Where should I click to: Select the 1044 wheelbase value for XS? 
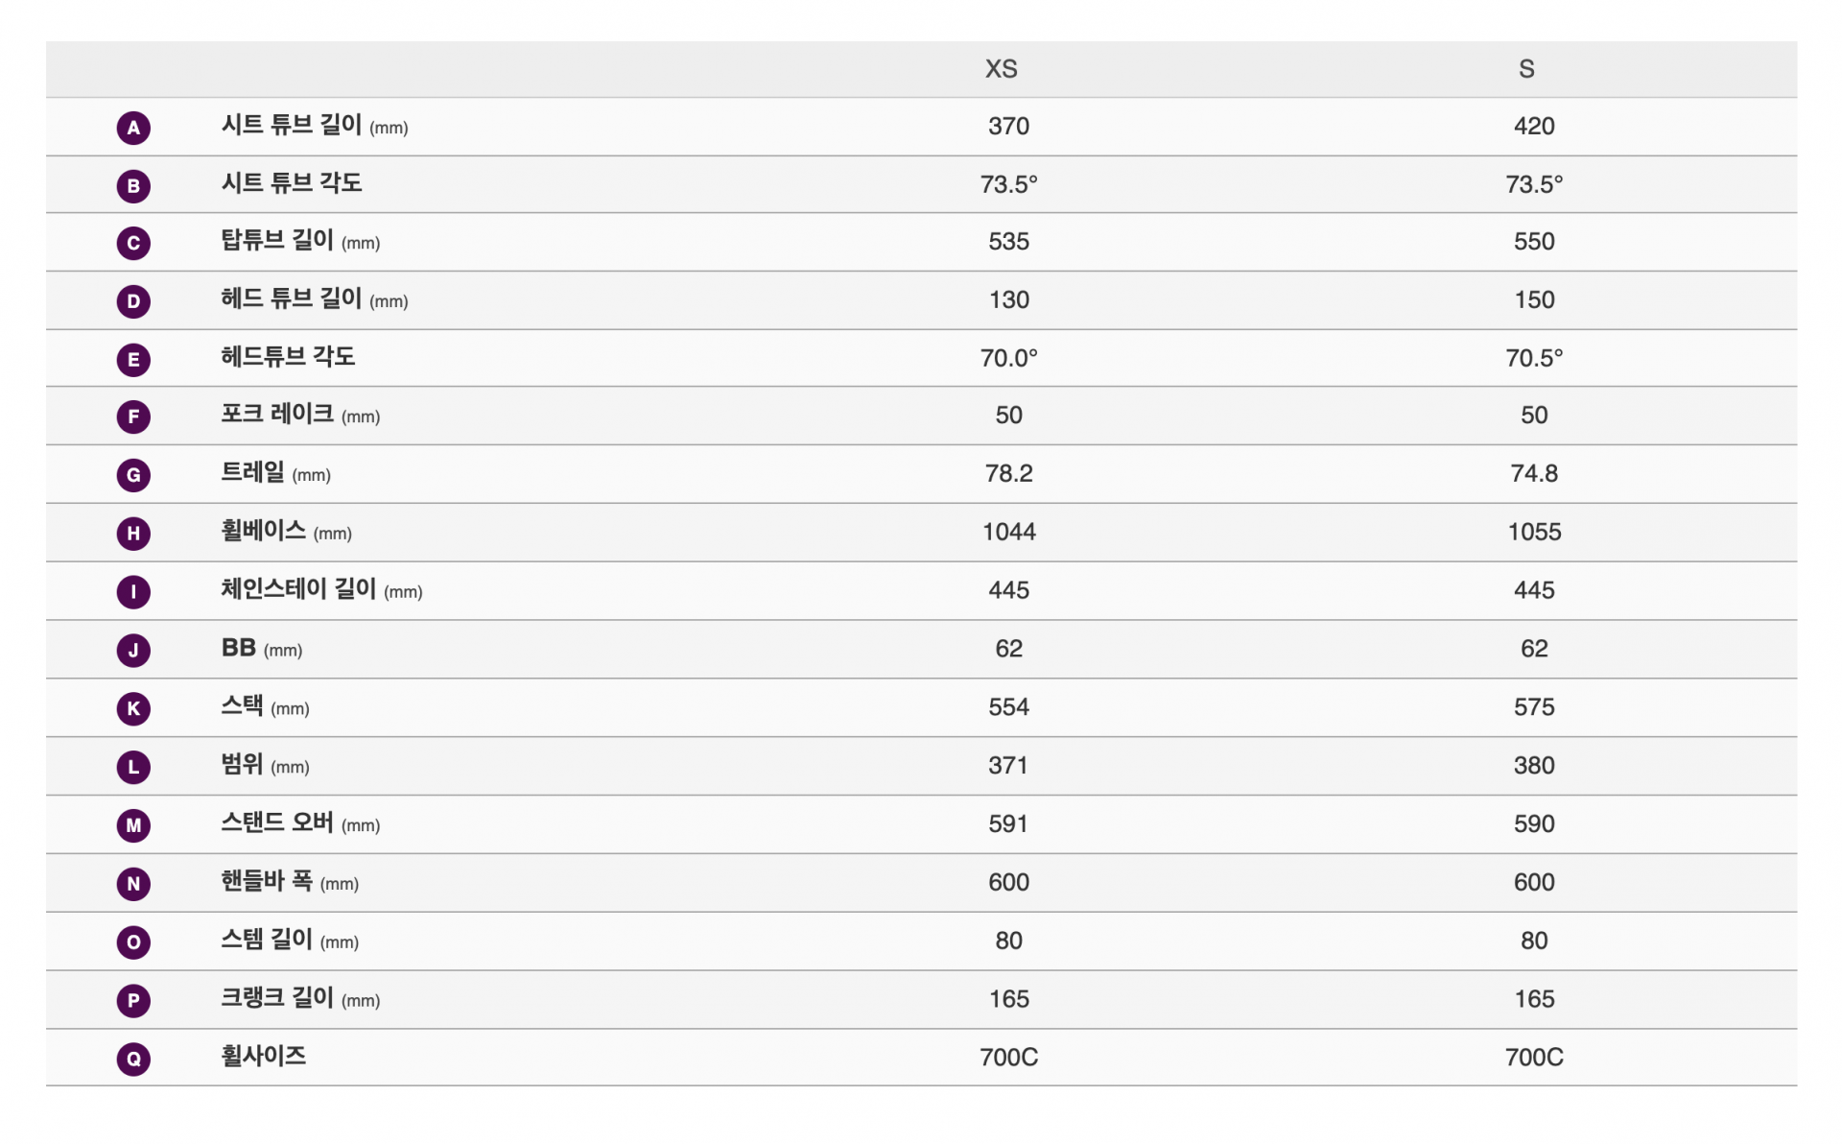[1009, 532]
